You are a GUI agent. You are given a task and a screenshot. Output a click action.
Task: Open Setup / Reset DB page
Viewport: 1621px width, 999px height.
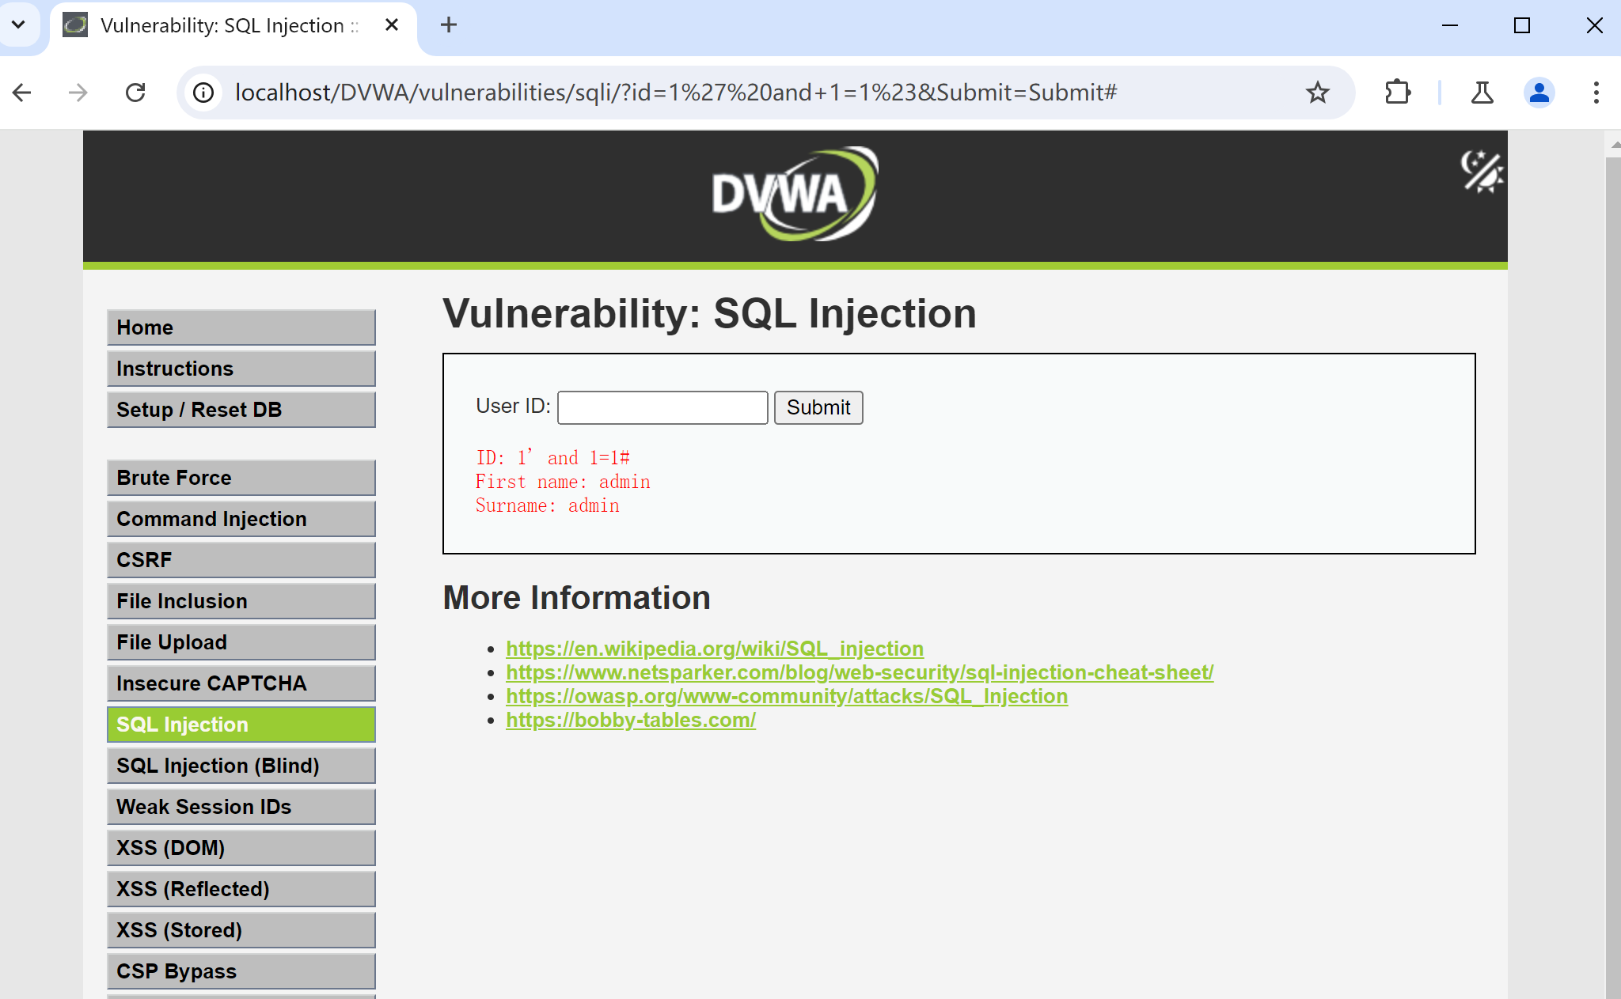coord(241,410)
